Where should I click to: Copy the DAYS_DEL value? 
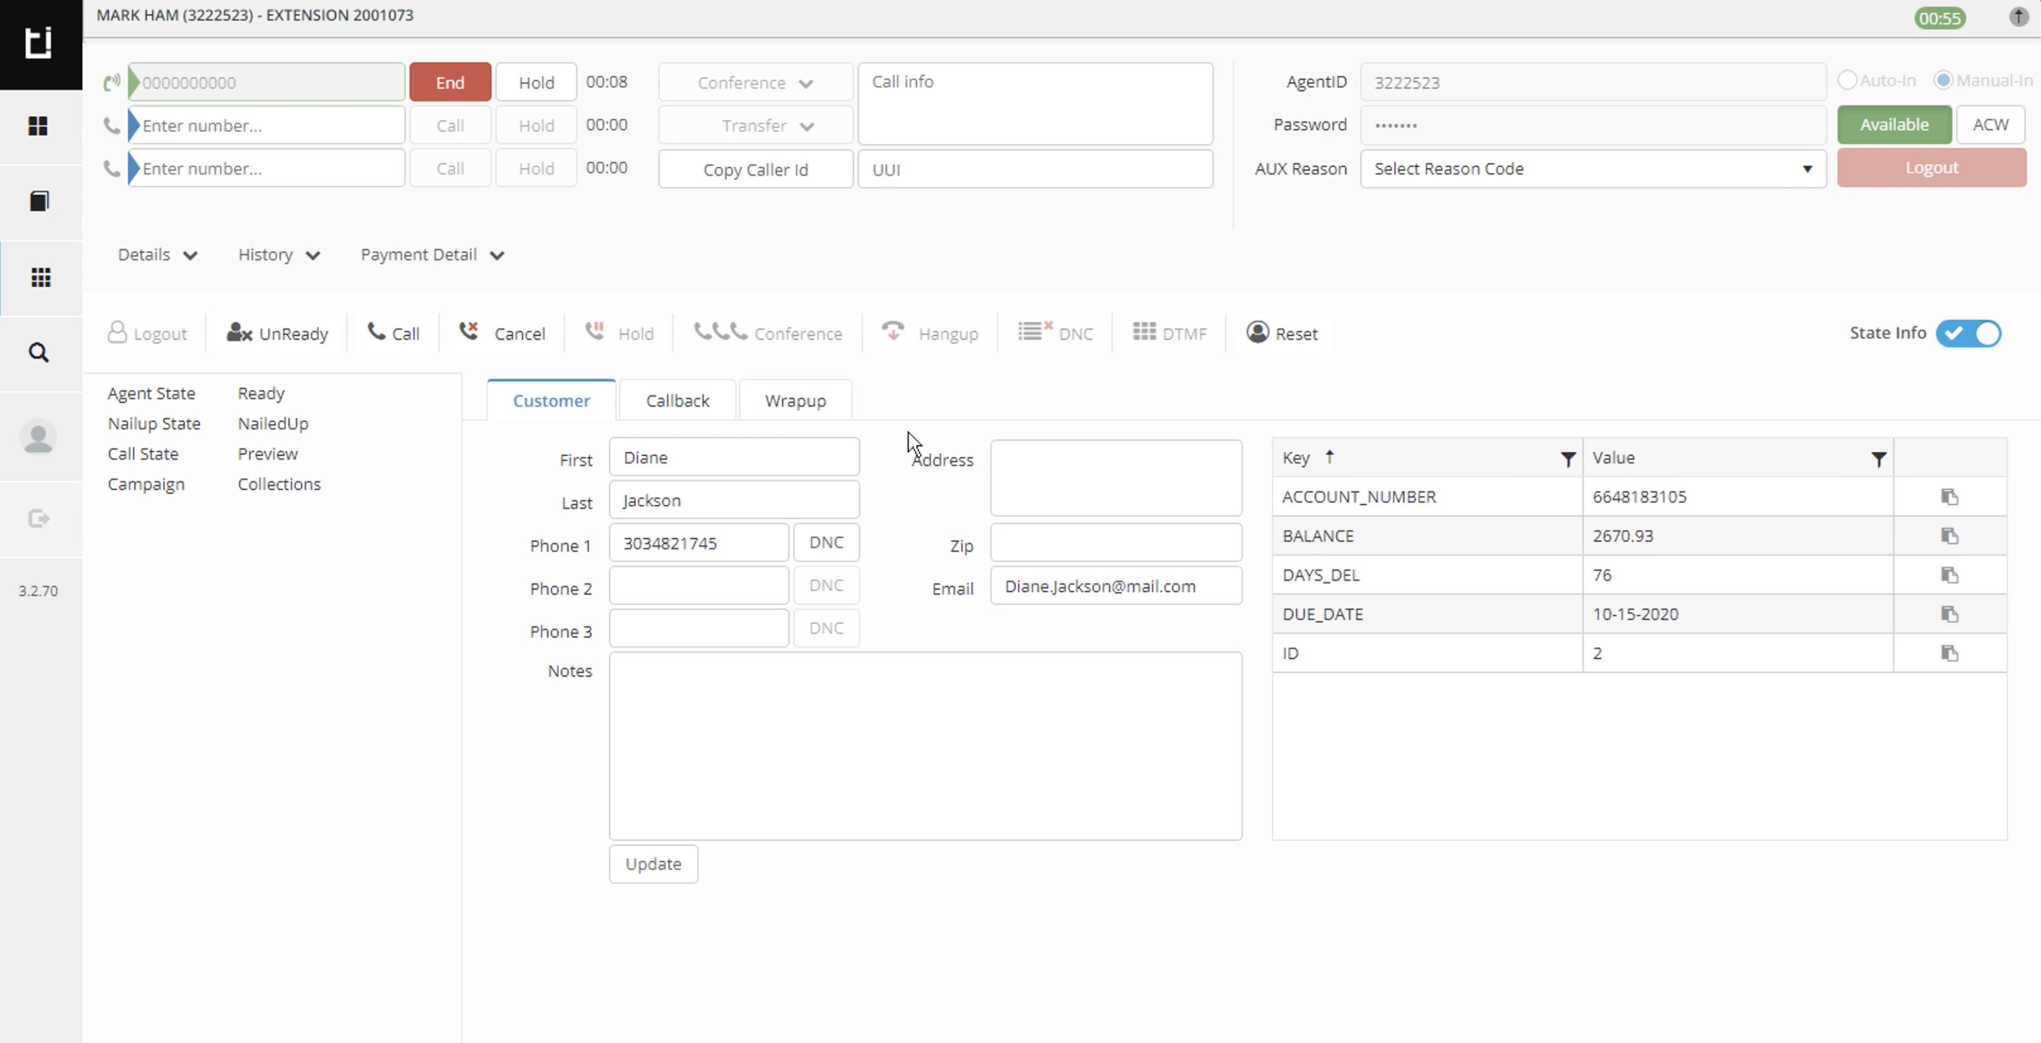coord(1950,575)
